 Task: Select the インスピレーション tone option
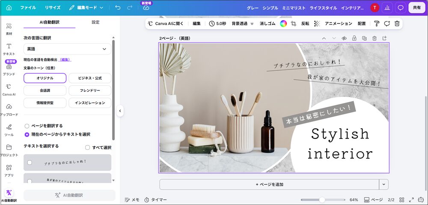pos(90,103)
